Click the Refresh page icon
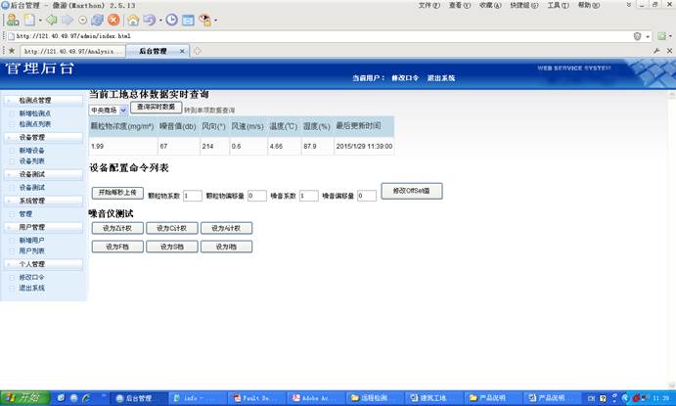The image size is (676, 406). tap(98, 20)
